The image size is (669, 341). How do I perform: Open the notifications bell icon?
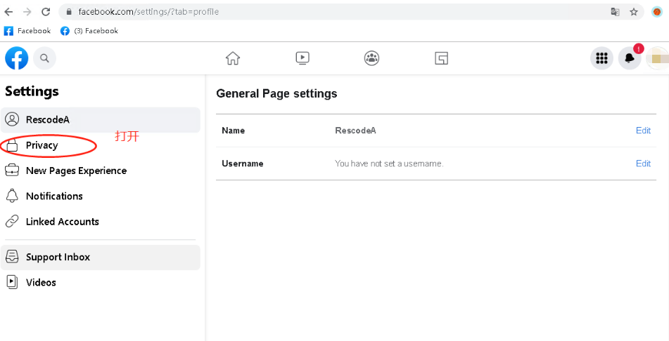(x=630, y=59)
